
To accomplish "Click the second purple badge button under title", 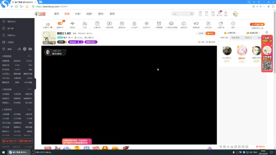I will pos(91,42).
